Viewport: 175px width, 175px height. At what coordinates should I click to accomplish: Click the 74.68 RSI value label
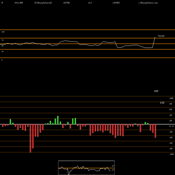(x=161, y=36)
